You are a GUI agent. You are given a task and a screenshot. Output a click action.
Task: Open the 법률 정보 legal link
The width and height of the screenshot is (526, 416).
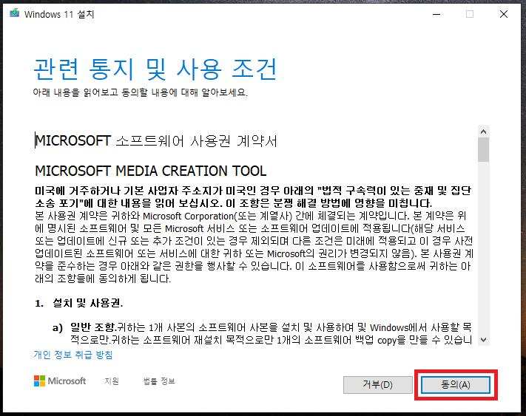(x=159, y=381)
